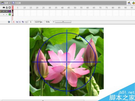This screenshot has width=135, height=101.
Task: Toggle visibility dot of the bottom layer
Action: tap(4, 15)
